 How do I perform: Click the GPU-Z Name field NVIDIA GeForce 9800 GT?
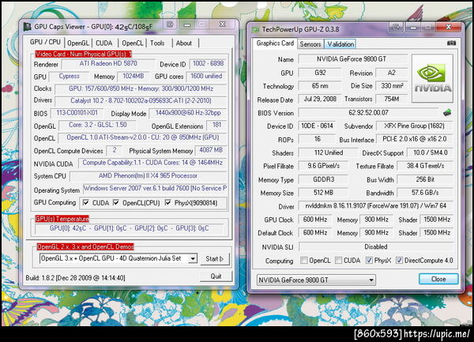tap(352, 59)
